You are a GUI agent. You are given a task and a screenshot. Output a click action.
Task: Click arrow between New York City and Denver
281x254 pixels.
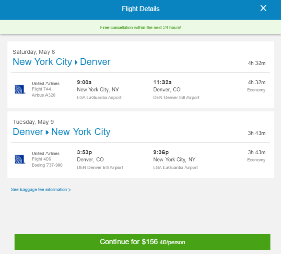pos(76,62)
